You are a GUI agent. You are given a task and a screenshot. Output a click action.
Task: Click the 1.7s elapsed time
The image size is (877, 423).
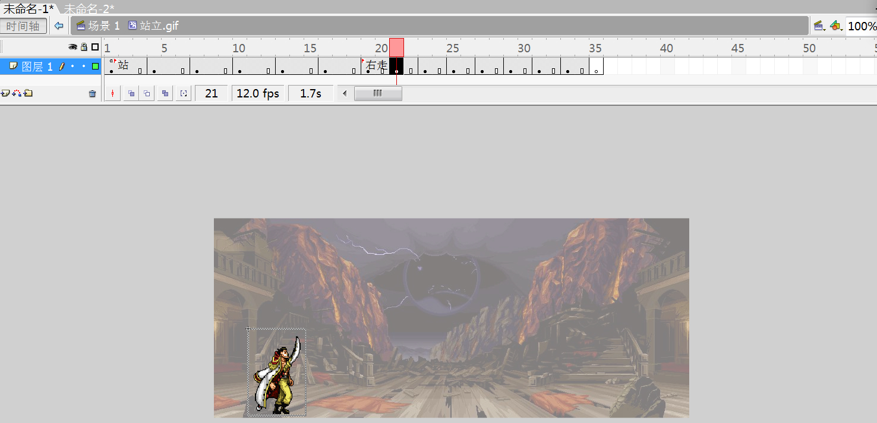coord(311,93)
